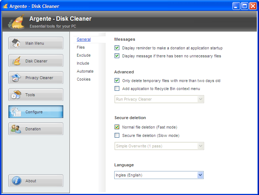Close the Argente Disk Cleaner window
This screenshot has height=195, width=259.
(253, 6)
